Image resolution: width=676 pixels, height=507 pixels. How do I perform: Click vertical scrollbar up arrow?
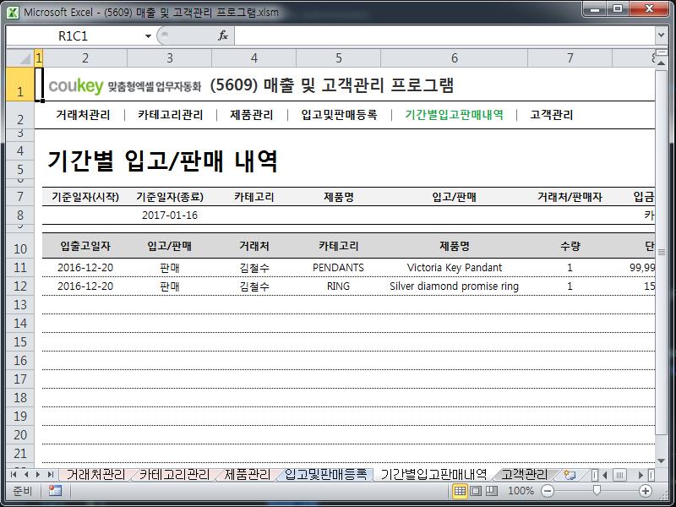point(661,63)
